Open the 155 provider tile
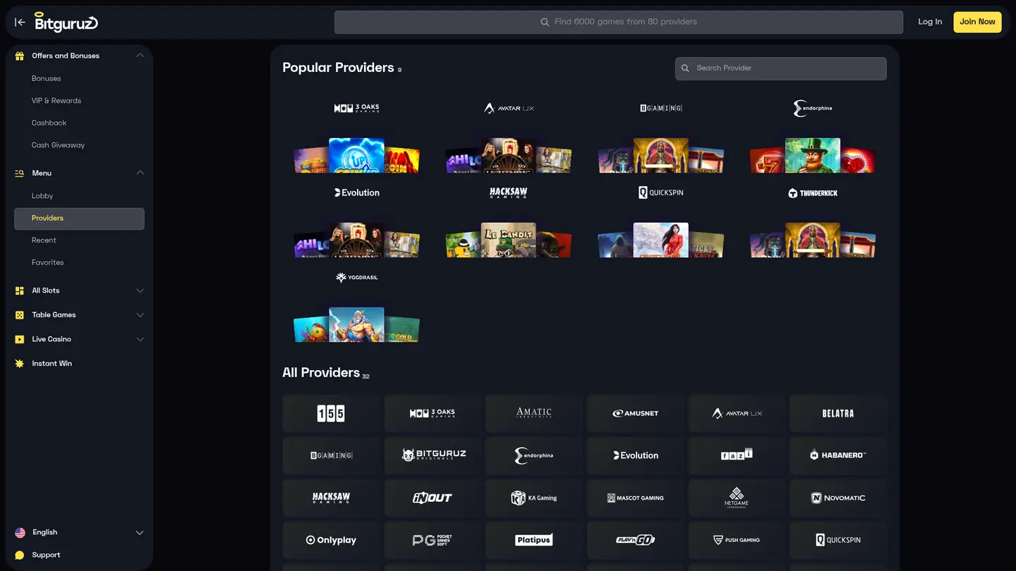Screen dimensions: 1016x571 pos(331,413)
